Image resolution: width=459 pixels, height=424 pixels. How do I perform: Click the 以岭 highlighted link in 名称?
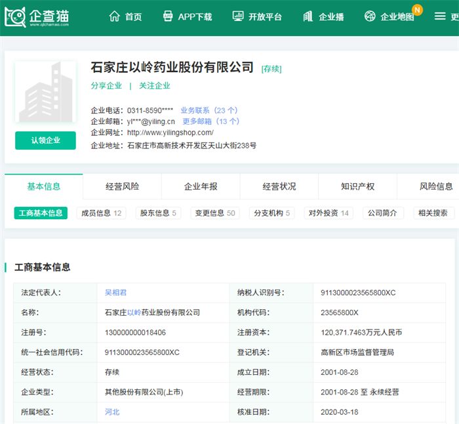[134, 312]
